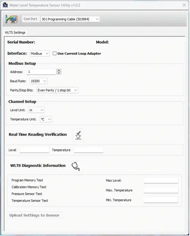Click the Max Level field
Viewport: 190px width, 236px height.
(161, 180)
